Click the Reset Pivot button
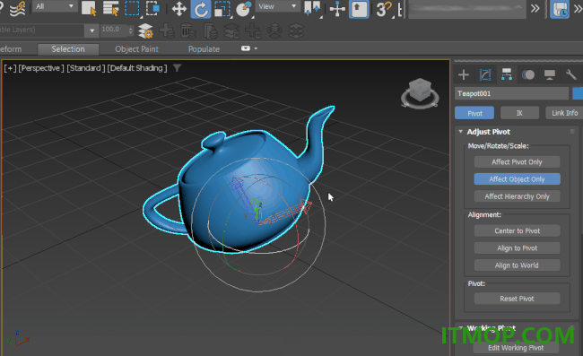Image resolution: width=583 pixels, height=356 pixels. 517,299
